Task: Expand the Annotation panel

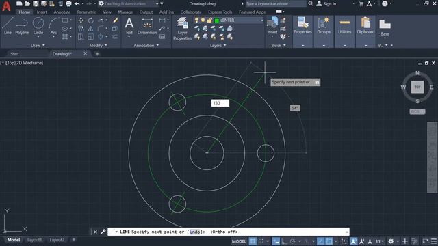Action: coord(146,46)
